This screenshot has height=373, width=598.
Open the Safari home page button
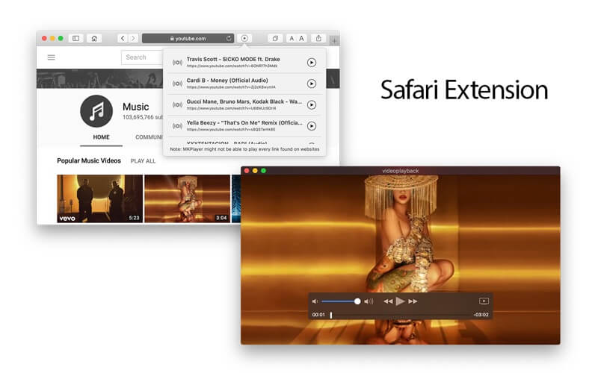(94, 39)
